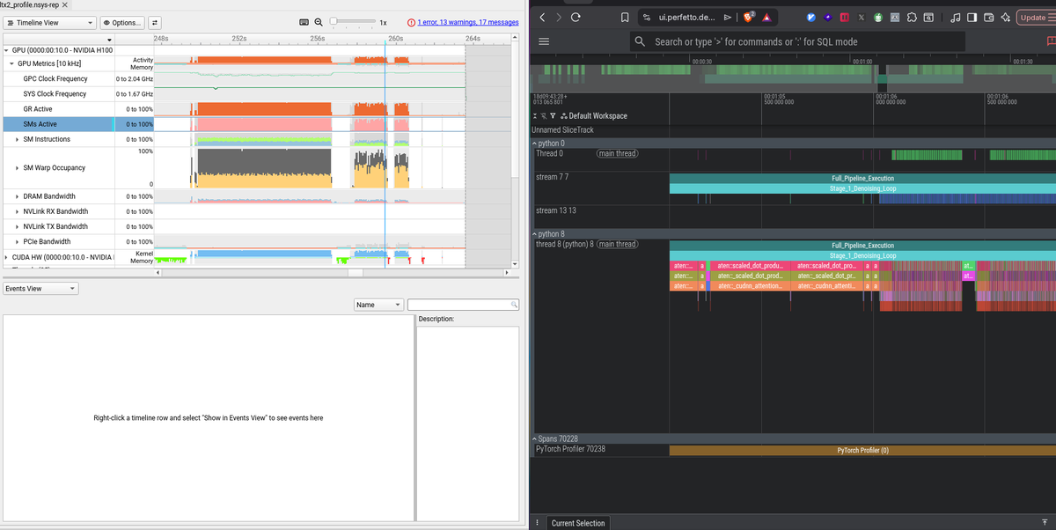The height and width of the screenshot is (530, 1056).
Task: Collapse the python 0 track group
Action: pyautogui.click(x=534, y=144)
